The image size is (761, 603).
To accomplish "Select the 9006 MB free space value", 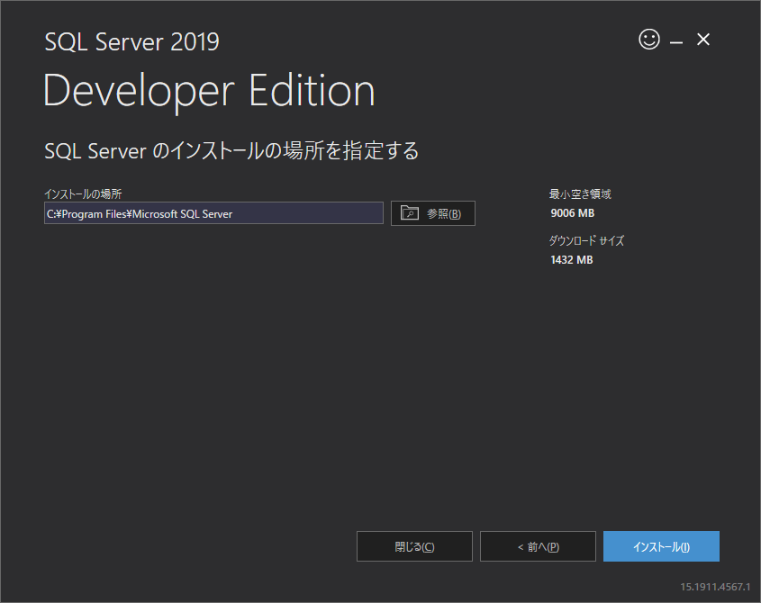I will click(x=572, y=213).
